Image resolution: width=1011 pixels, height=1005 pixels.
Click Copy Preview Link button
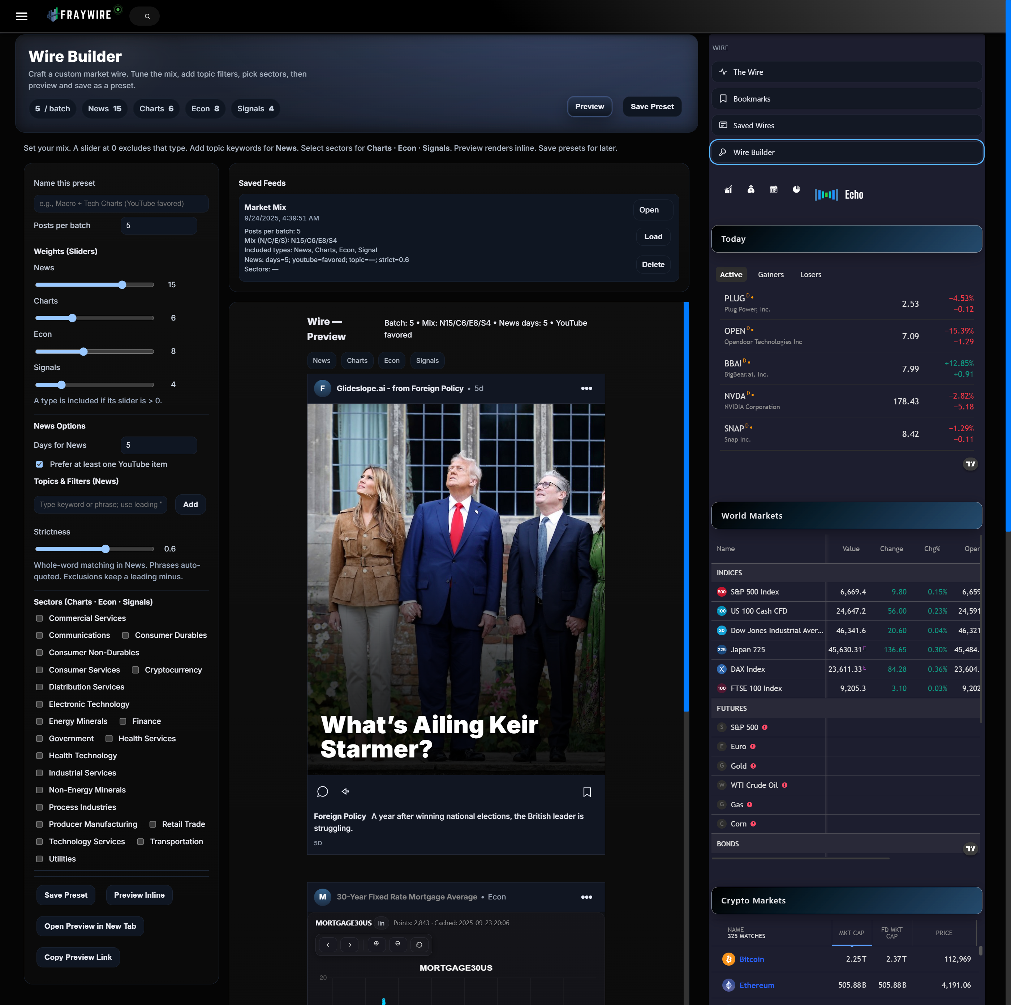pos(78,957)
